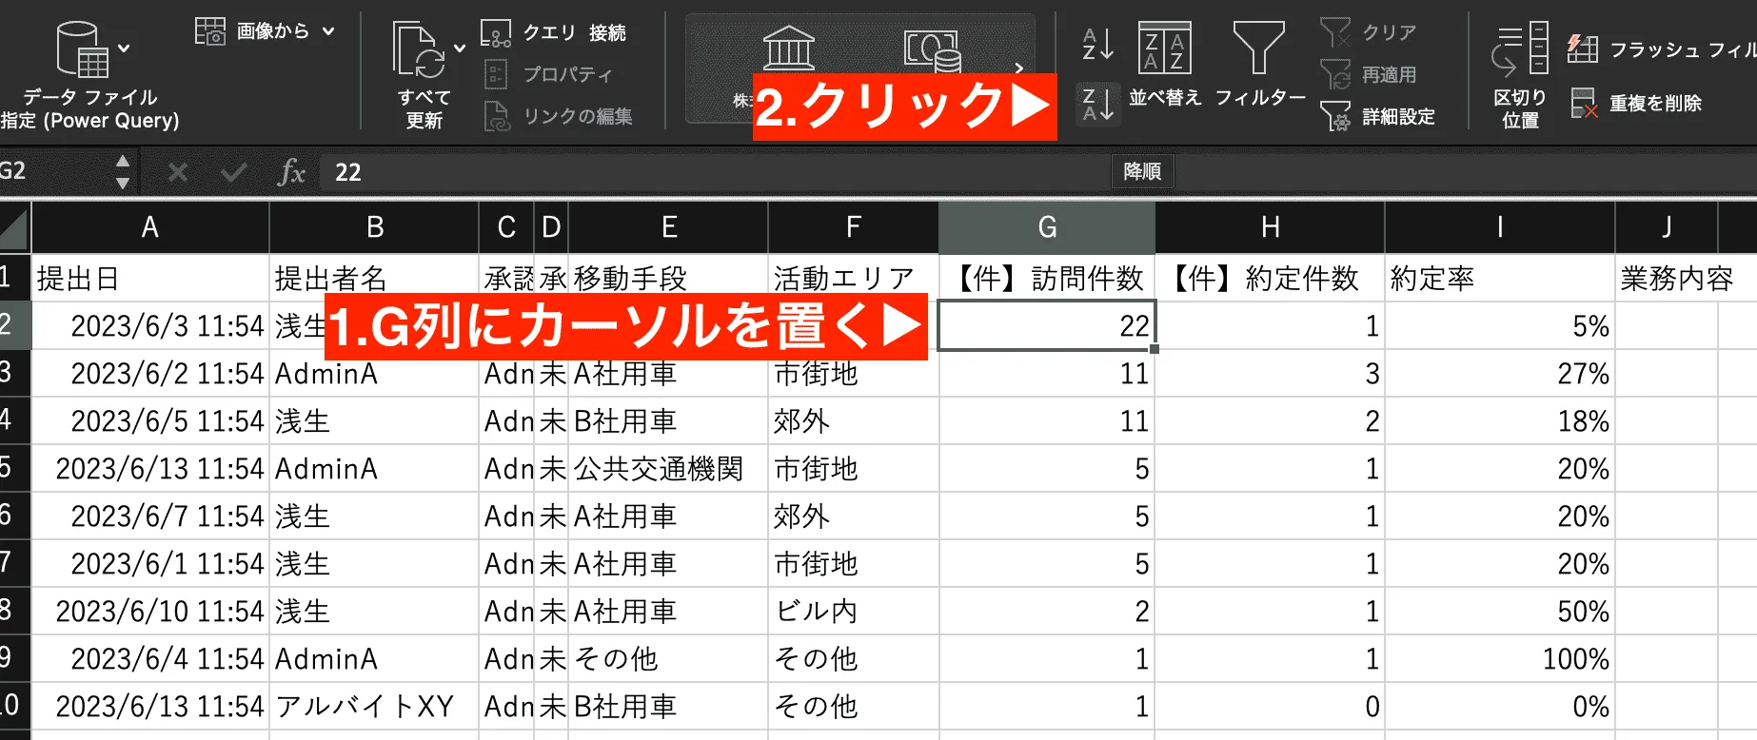This screenshot has height=740, width=1757.
Task: Select column B header
Action: coord(374,227)
